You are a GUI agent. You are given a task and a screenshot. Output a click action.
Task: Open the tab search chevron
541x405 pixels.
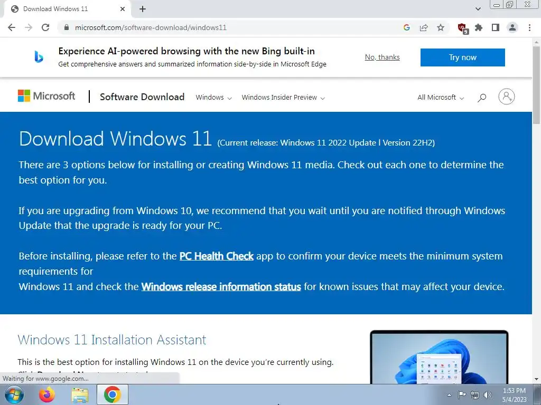[478, 9]
